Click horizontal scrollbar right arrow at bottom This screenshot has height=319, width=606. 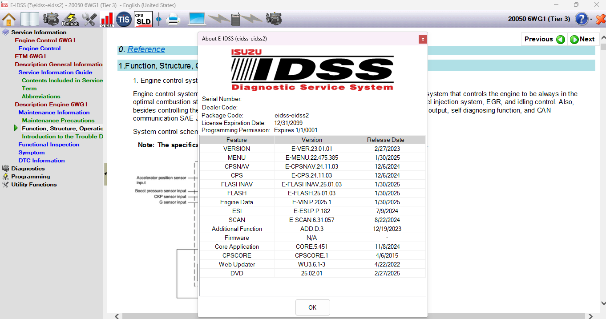[x=591, y=316]
